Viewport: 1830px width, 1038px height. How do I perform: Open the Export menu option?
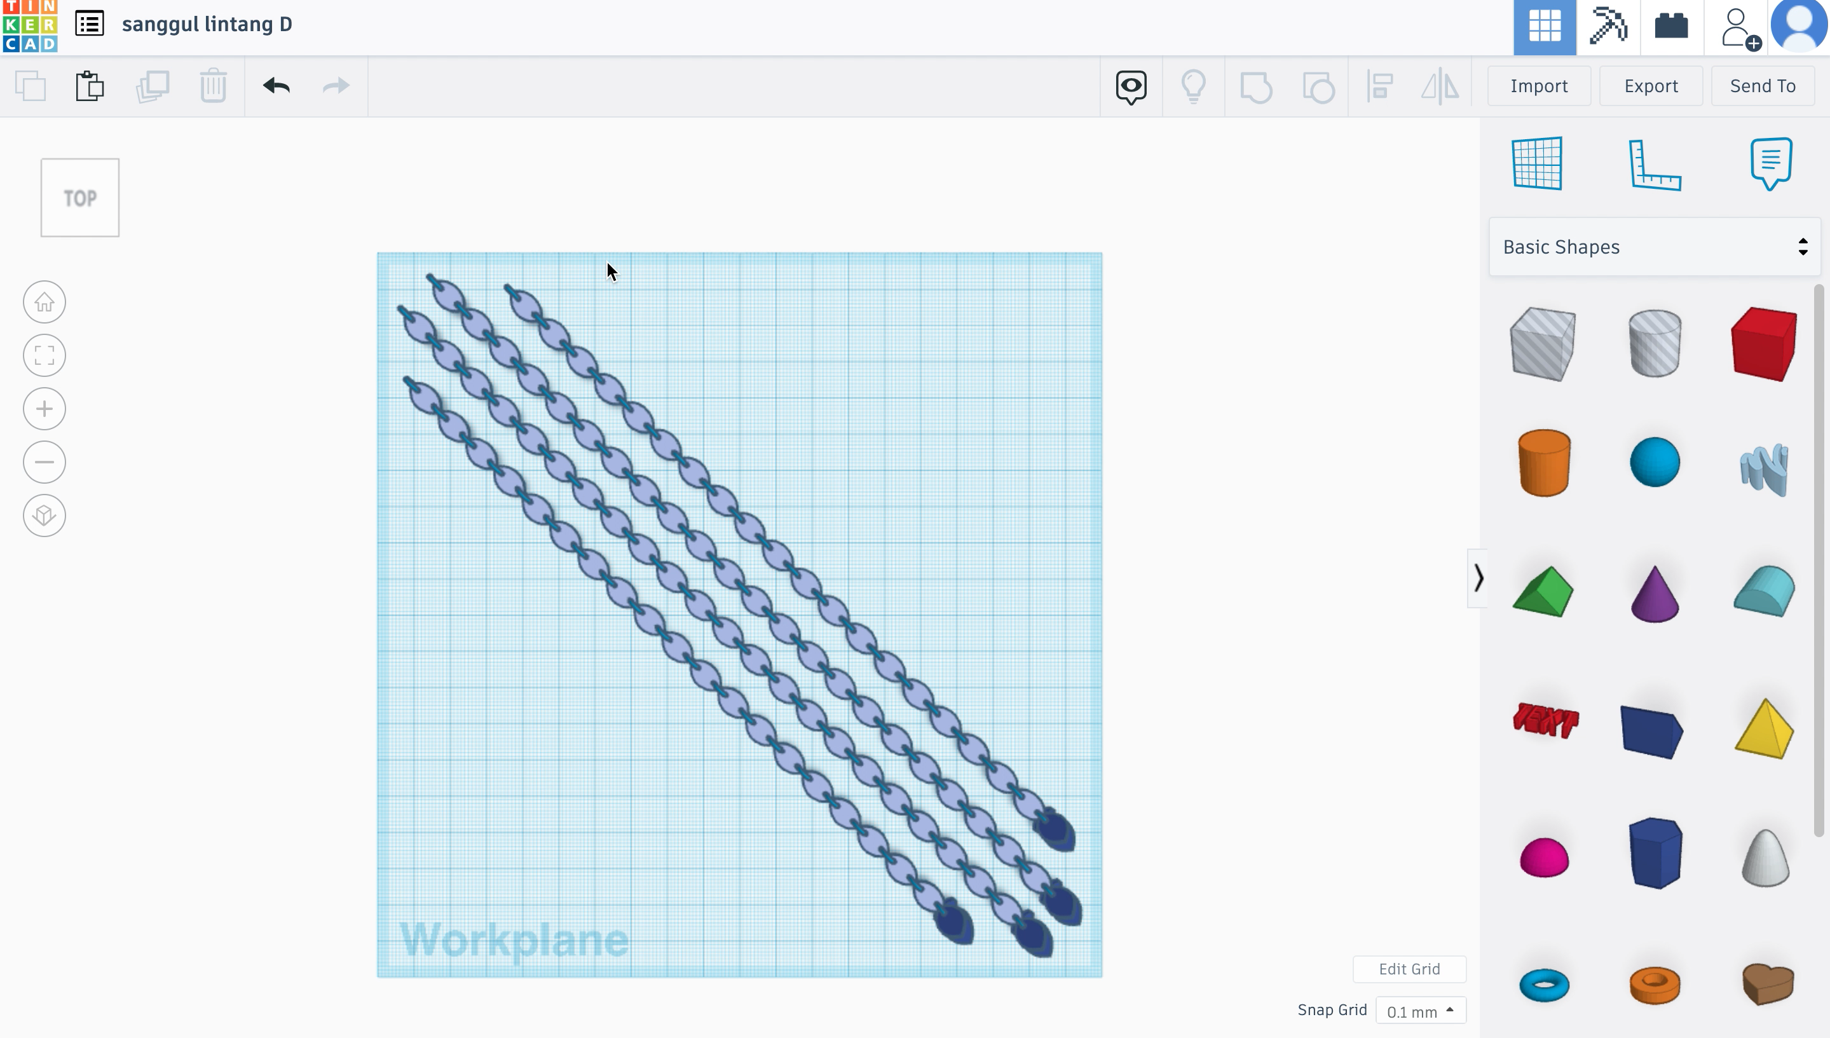pyautogui.click(x=1651, y=85)
